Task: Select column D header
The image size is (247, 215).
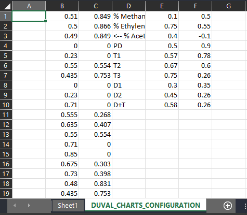Action: (x=129, y=6)
